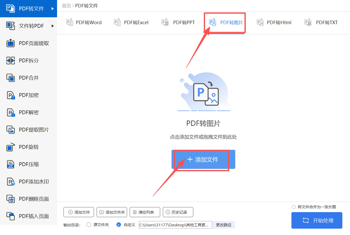Viewport: 350px width, 235px height.
Task: Open the PDF解密 unlock icon
Action: click(x=10, y=112)
